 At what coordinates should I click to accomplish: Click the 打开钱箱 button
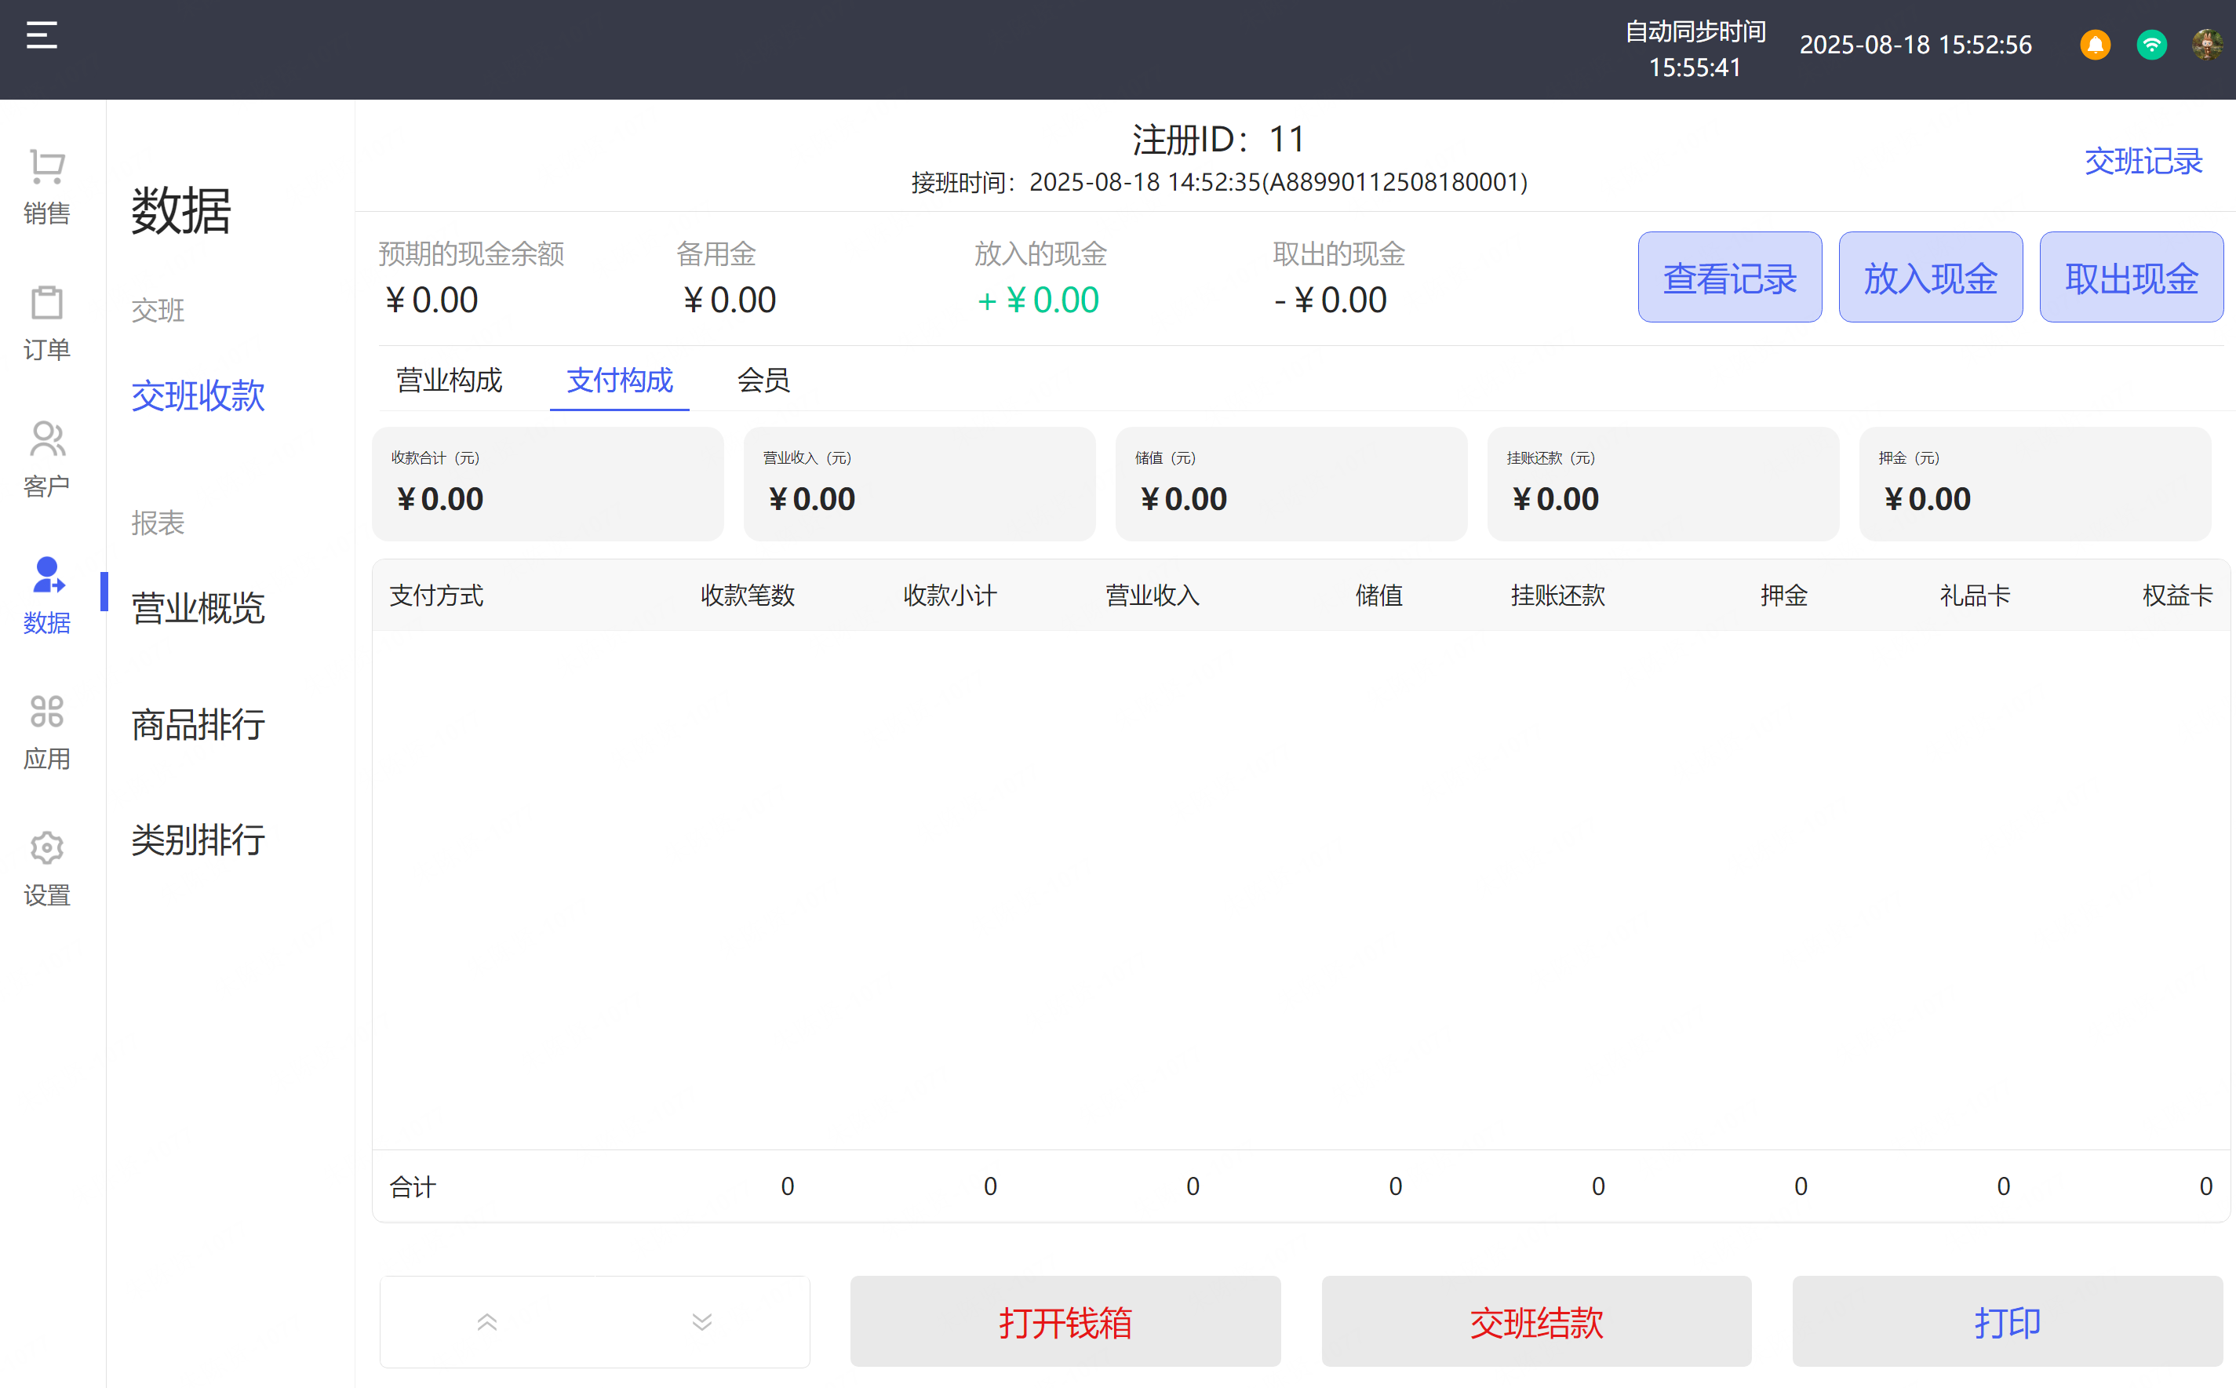click(x=1065, y=1322)
